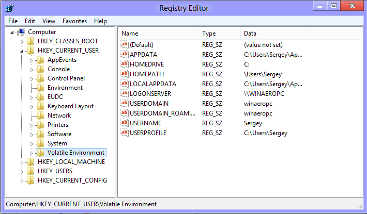Image resolution: width=367 pixels, height=214 pixels.
Task: Select the Computer root node icon
Action: tap(21, 32)
